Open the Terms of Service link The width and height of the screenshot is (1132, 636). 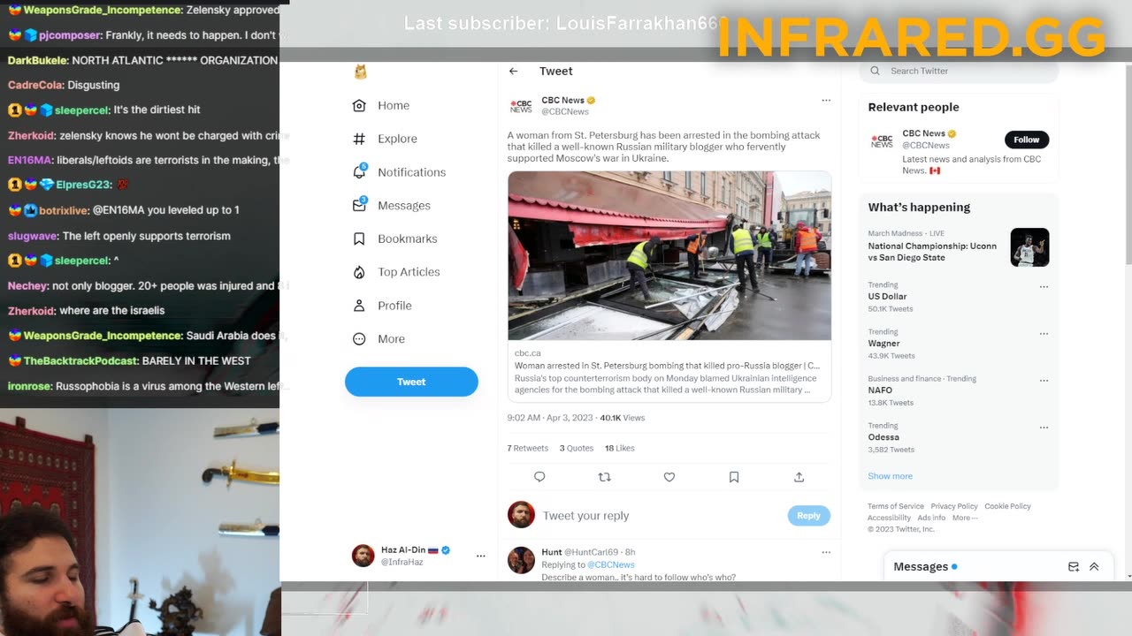click(895, 506)
